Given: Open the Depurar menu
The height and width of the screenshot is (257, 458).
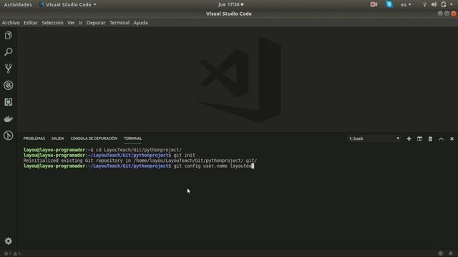Looking at the screenshot, I should click(96, 23).
